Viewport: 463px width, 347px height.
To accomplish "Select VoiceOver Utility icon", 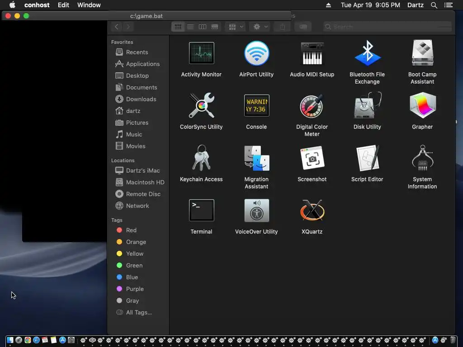I will [x=256, y=210].
